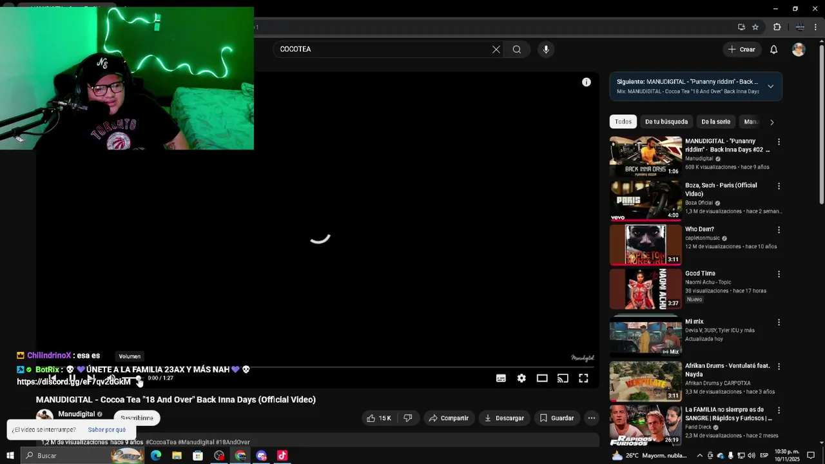Open Microsoft Edge from taskbar

(x=156, y=456)
